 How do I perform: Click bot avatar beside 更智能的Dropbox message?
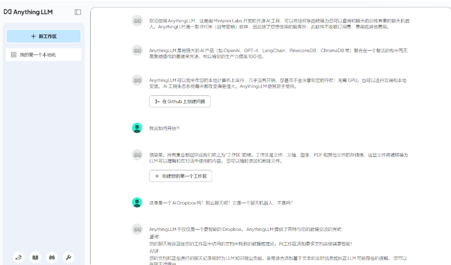click(x=137, y=229)
